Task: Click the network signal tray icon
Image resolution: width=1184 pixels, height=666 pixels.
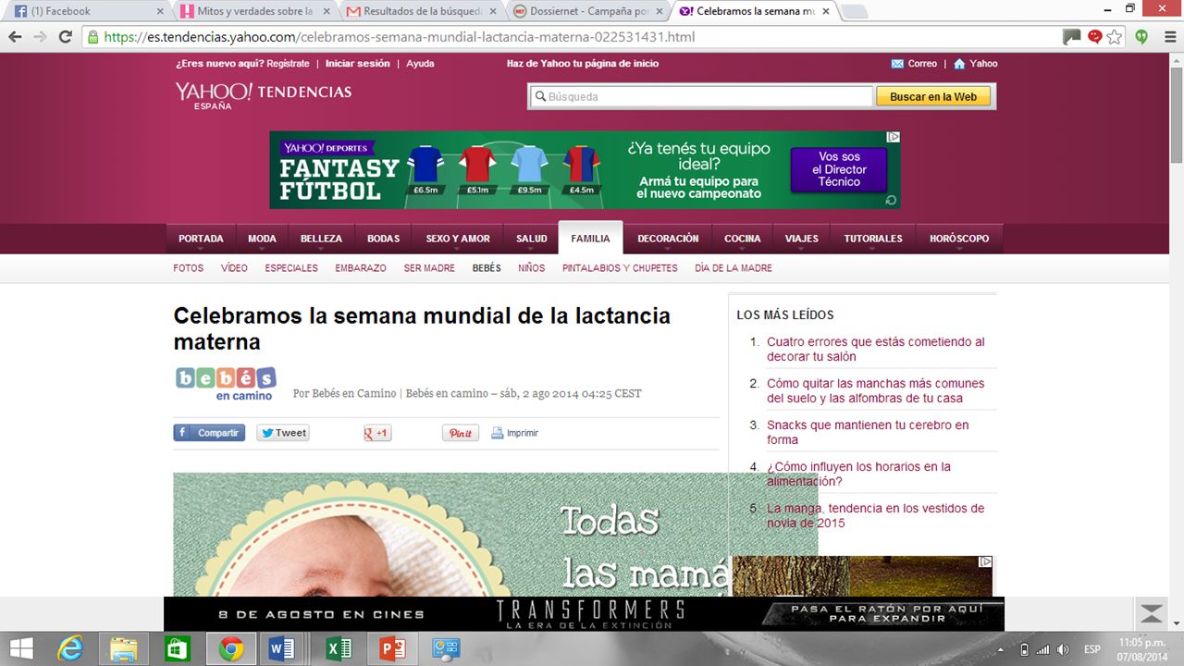Action: tap(1042, 649)
